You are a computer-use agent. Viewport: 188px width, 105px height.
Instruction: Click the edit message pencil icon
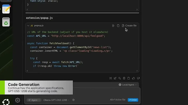point(115,78)
